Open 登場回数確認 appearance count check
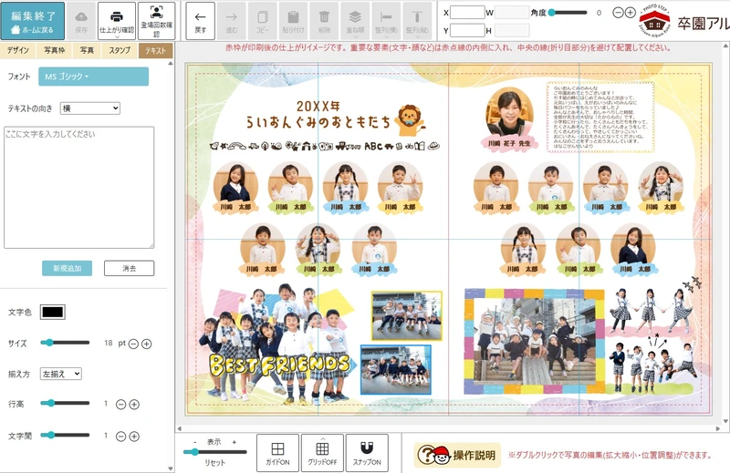Image resolution: width=730 pixels, height=473 pixels. 156,21
